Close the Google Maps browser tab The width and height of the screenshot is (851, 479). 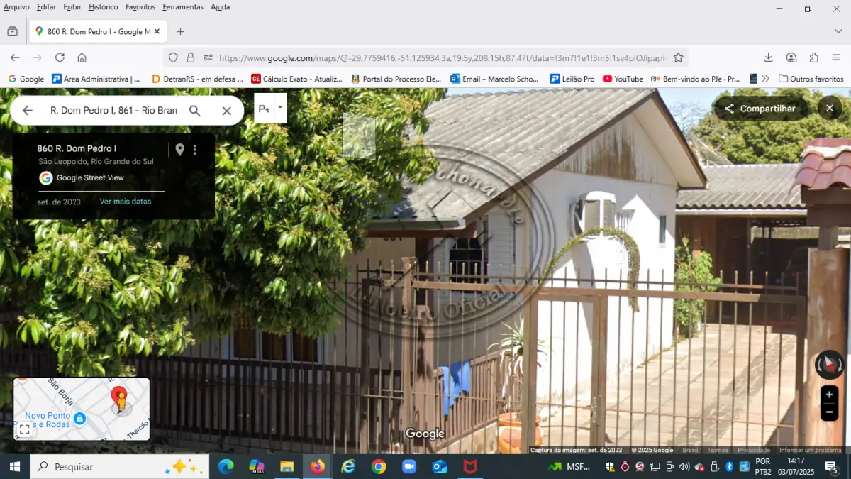click(x=157, y=31)
